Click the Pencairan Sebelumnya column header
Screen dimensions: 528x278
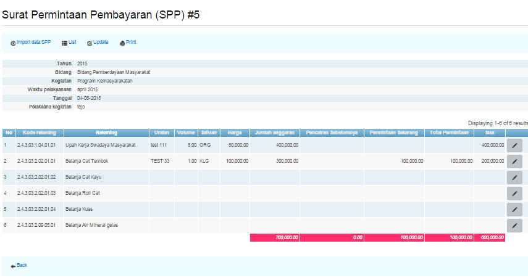click(332, 133)
